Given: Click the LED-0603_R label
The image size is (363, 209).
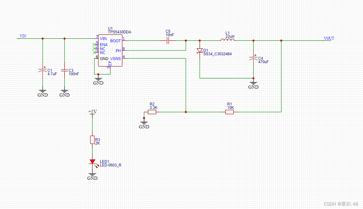Looking at the screenshot, I should [111, 165].
